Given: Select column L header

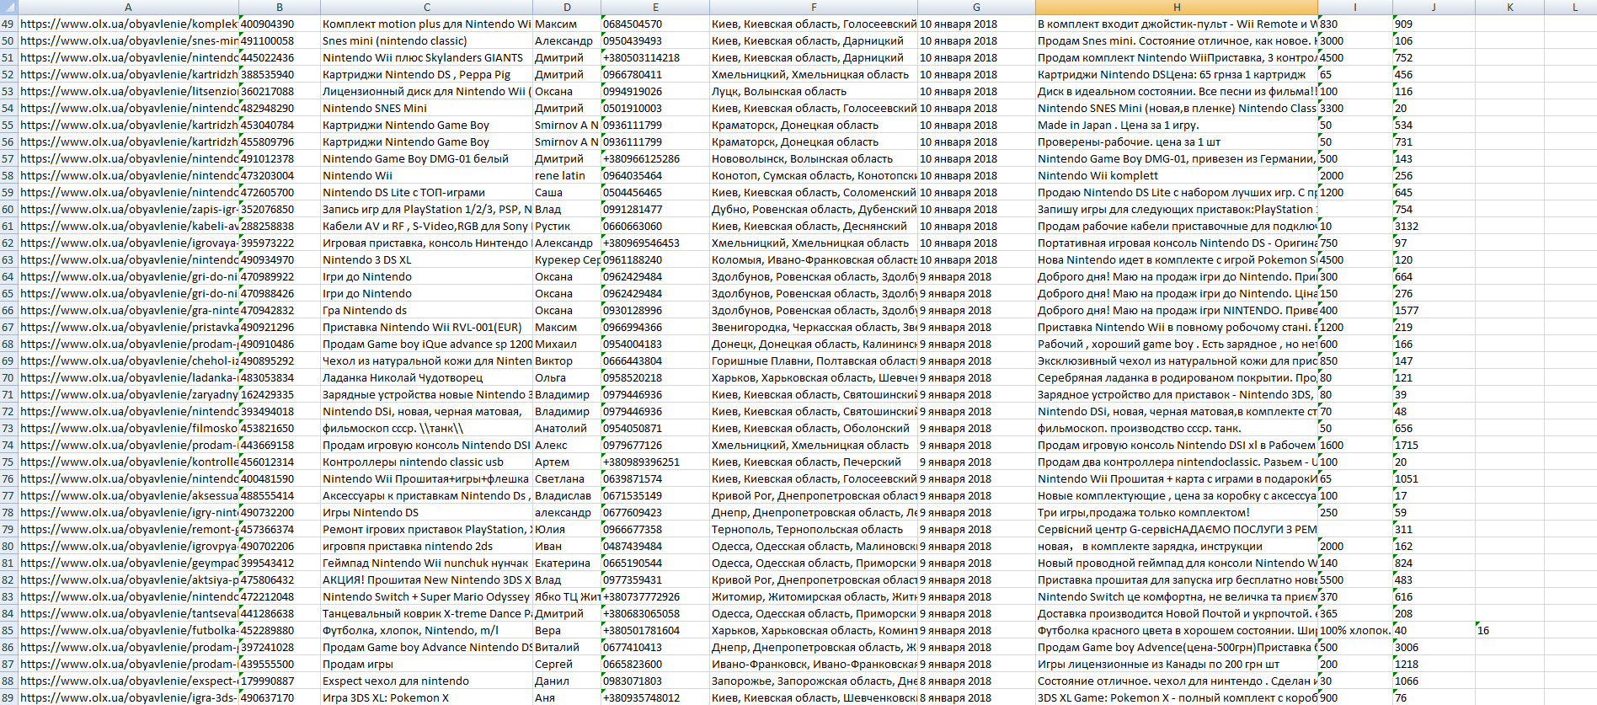Looking at the screenshot, I should (1571, 7).
